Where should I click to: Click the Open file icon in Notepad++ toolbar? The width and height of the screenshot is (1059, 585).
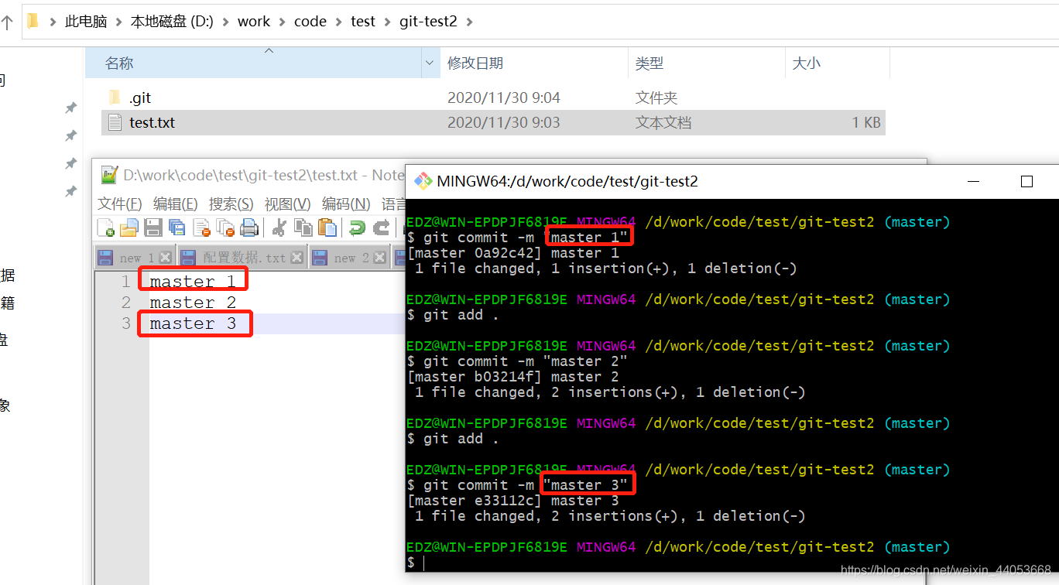[129, 227]
